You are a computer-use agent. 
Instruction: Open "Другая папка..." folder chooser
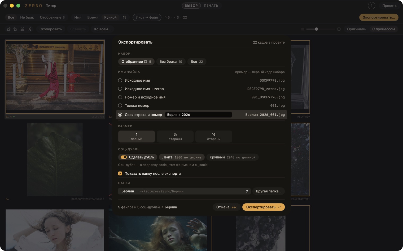point(268,191)
